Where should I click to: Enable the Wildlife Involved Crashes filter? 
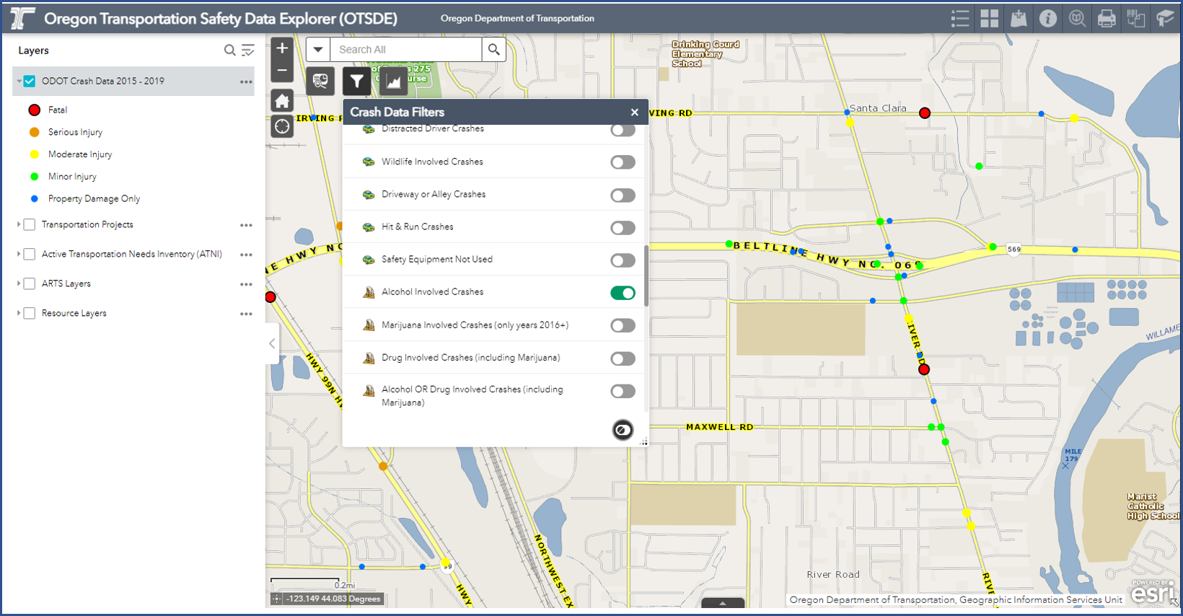point(623,162)
